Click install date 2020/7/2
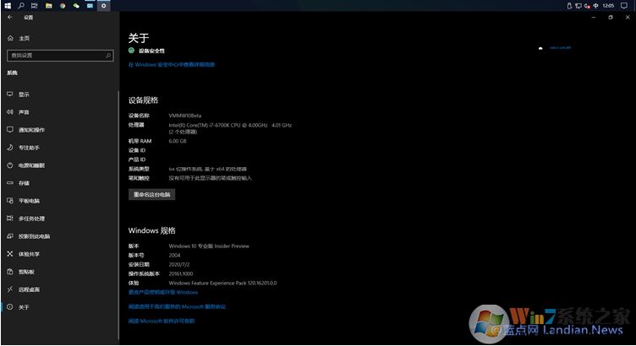The image size is (636, 346). point(179,265)
